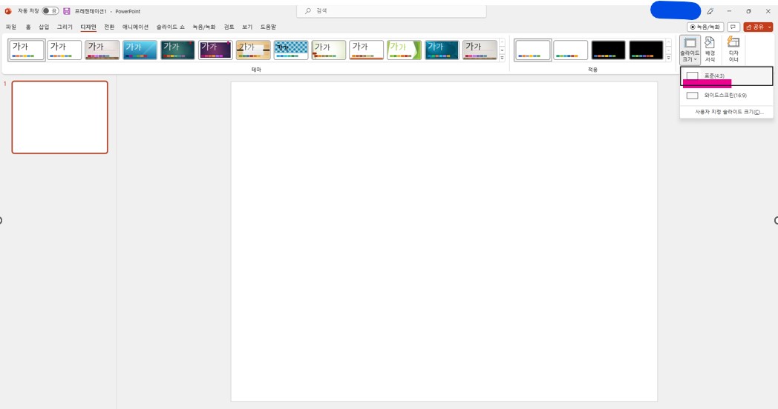The image size is (778, 409).
Task: Apply the green arrow theme thumbnail
Action: (404, 50)
